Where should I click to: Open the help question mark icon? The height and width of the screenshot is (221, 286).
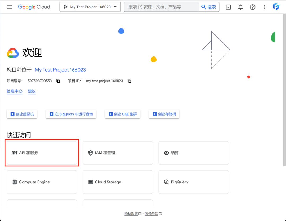click(252, 7)
